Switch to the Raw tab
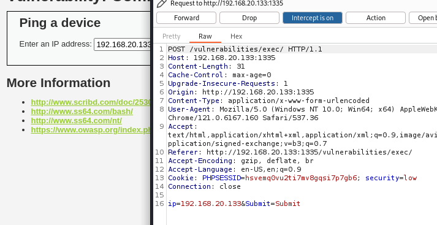The image size is (437, 225). click(x=205, y=36)
